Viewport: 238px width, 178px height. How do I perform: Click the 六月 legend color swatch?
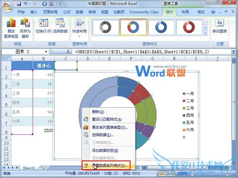point(184,130)
